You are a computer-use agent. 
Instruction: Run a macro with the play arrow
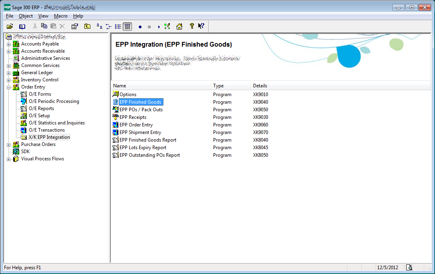click(159, 27)
